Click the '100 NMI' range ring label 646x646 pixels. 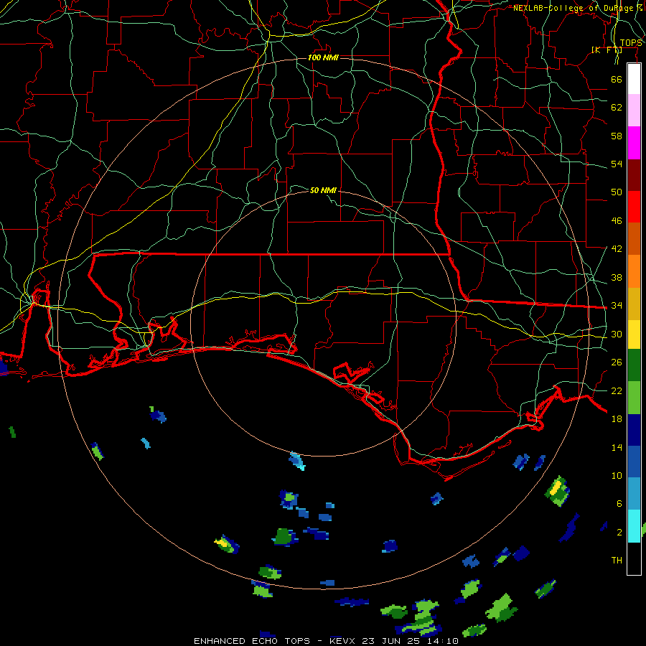pyautogui.click(x=323, y=57)
